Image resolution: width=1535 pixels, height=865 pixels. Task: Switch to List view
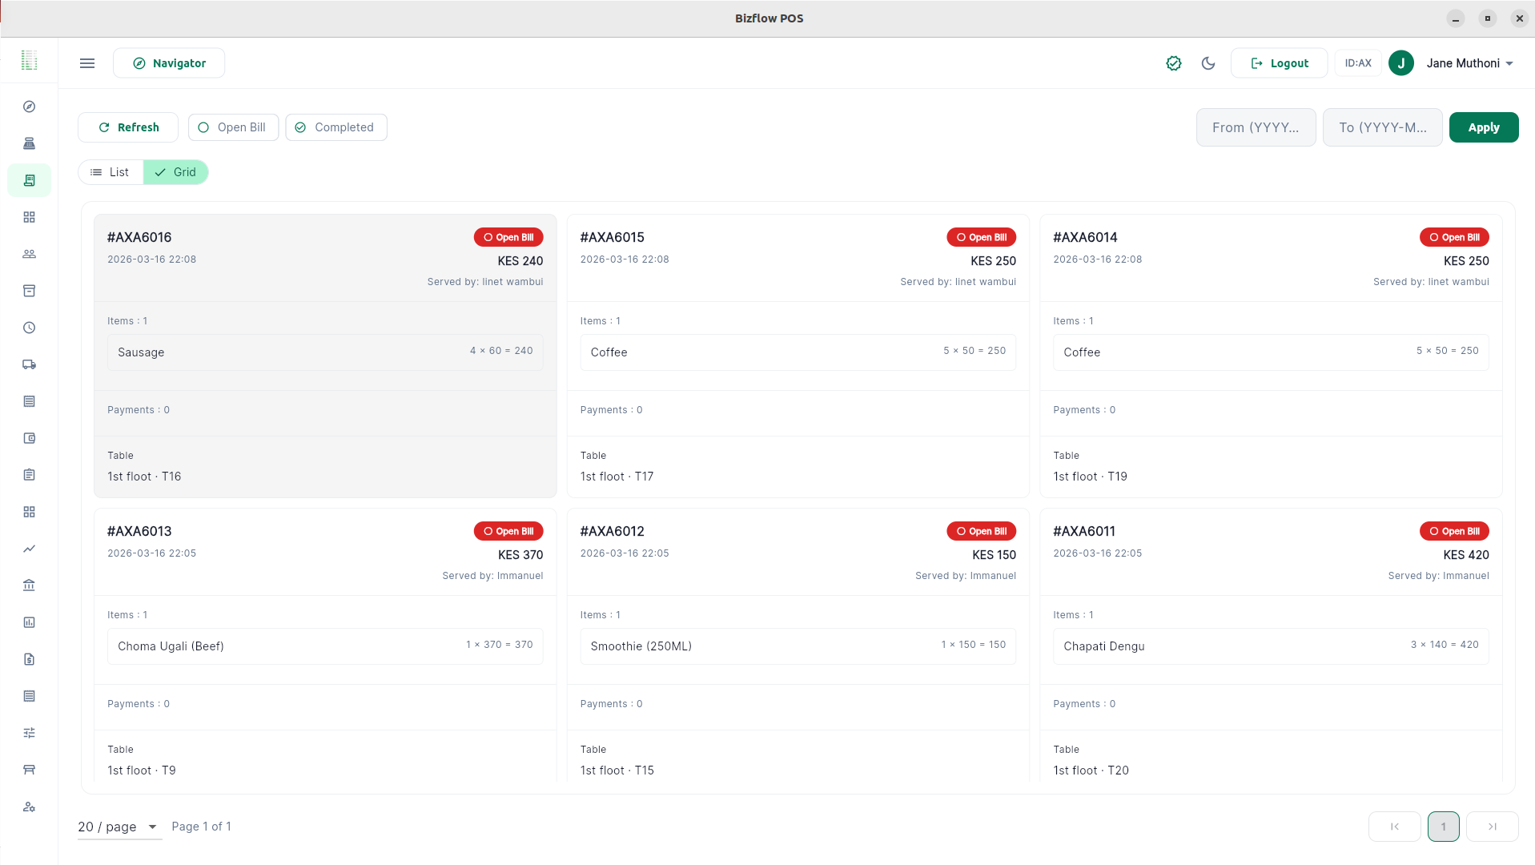point(111,172)
